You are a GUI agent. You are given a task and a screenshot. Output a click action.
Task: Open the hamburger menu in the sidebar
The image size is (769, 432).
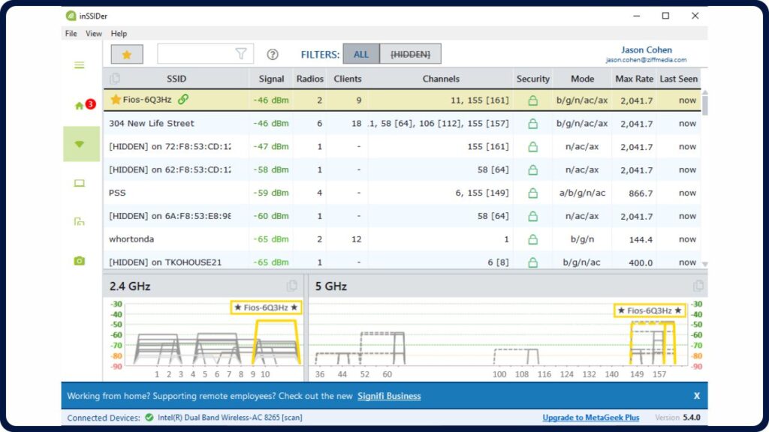pos(80,65)
